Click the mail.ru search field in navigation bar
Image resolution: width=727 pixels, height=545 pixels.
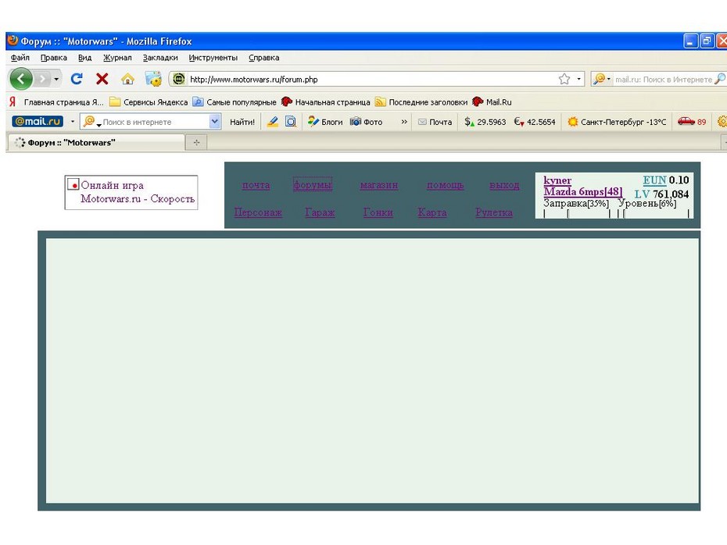click(663, 79)
